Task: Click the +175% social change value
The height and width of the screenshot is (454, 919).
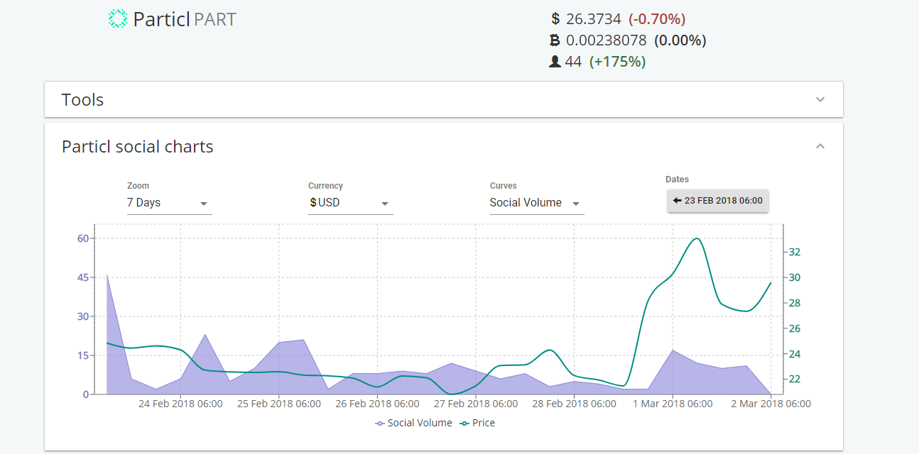Action: click(x=618, y=62)
